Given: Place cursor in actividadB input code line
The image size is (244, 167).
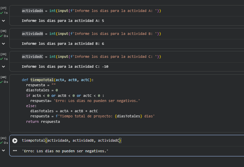Looking at the screenshot, I should click(x=91, y=34).
